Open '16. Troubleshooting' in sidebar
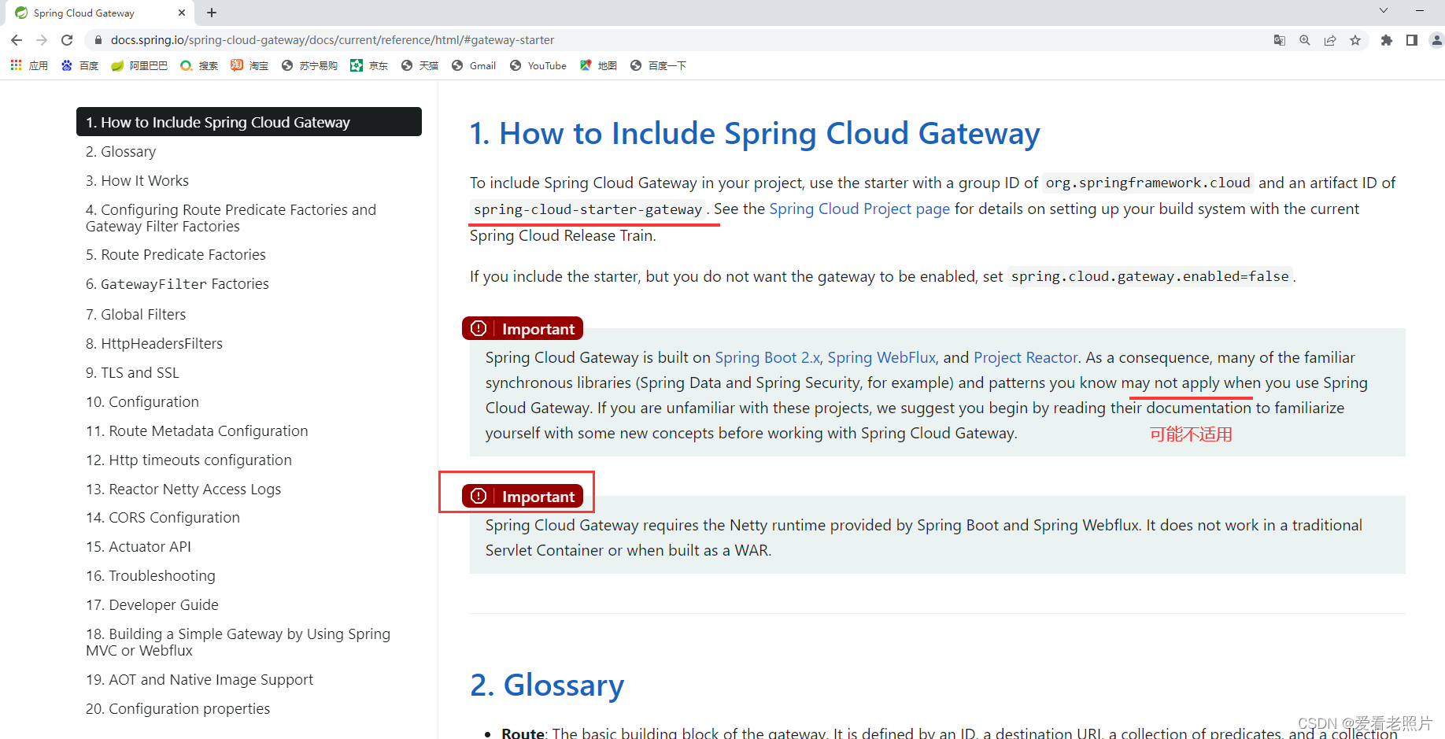The height and width of the screenshot is (739, 1445). click(x=150, y=575)
